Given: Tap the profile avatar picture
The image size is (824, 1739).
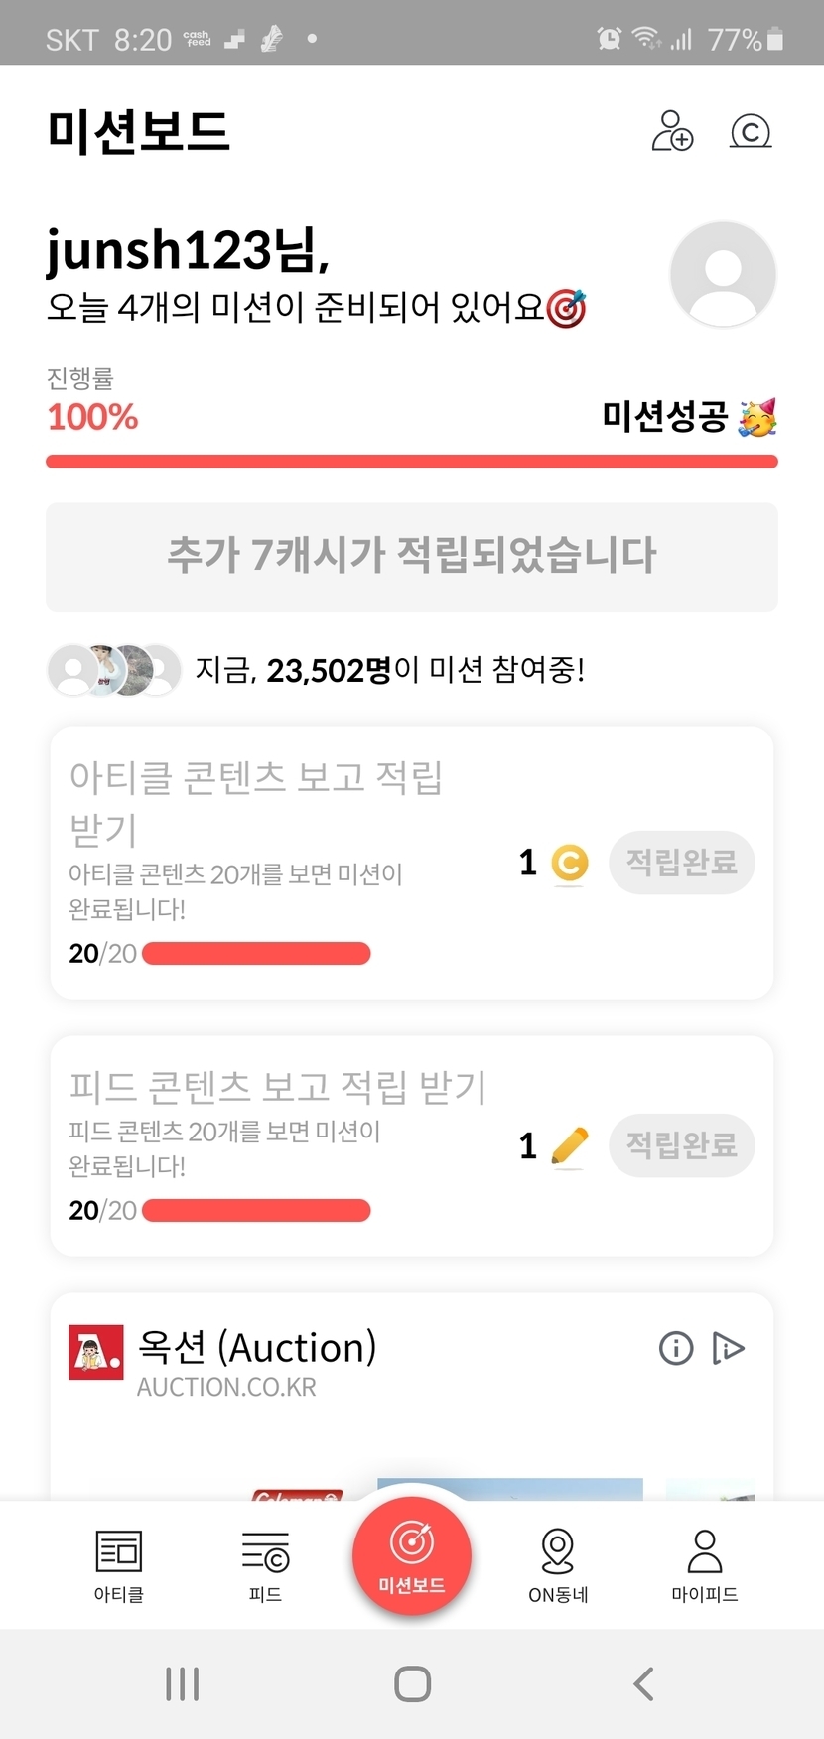Looking at the screenshot, I should (723, 274).
